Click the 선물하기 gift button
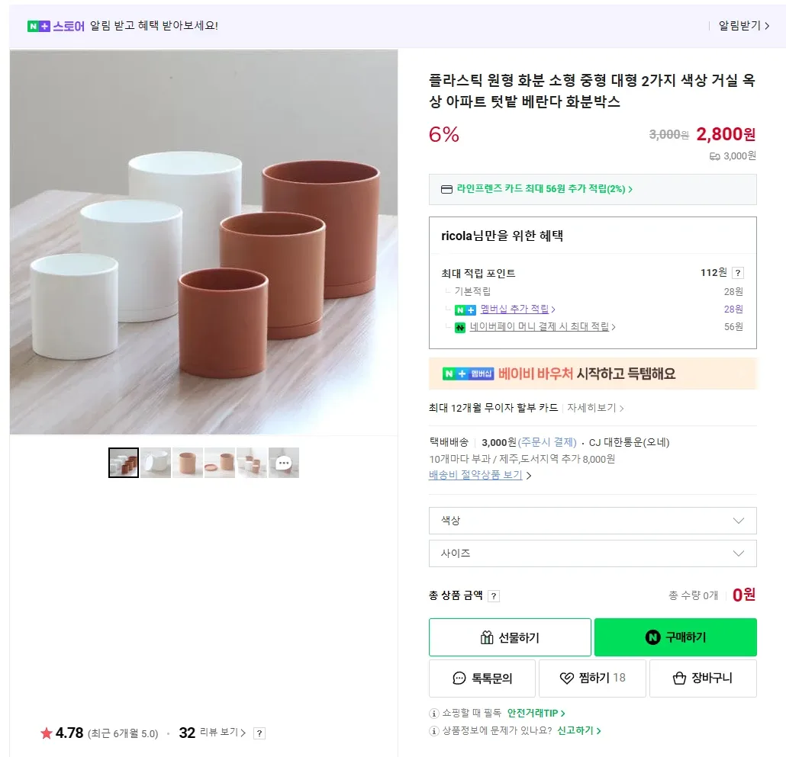 (510, 637)
